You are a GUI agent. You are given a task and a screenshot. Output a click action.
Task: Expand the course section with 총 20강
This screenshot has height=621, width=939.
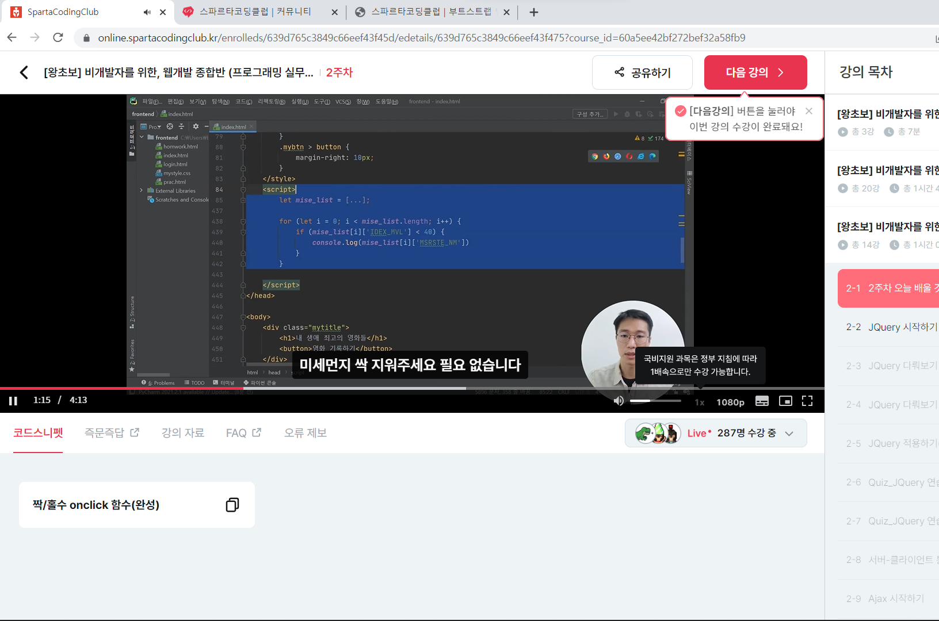(x=882, y=179)
